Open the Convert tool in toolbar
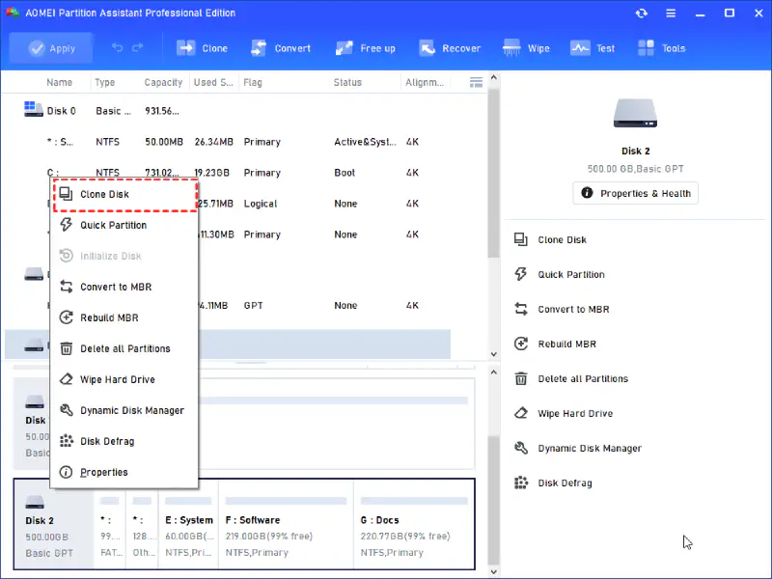This screenshot has width=772, height=579. (x=259, y=48)
